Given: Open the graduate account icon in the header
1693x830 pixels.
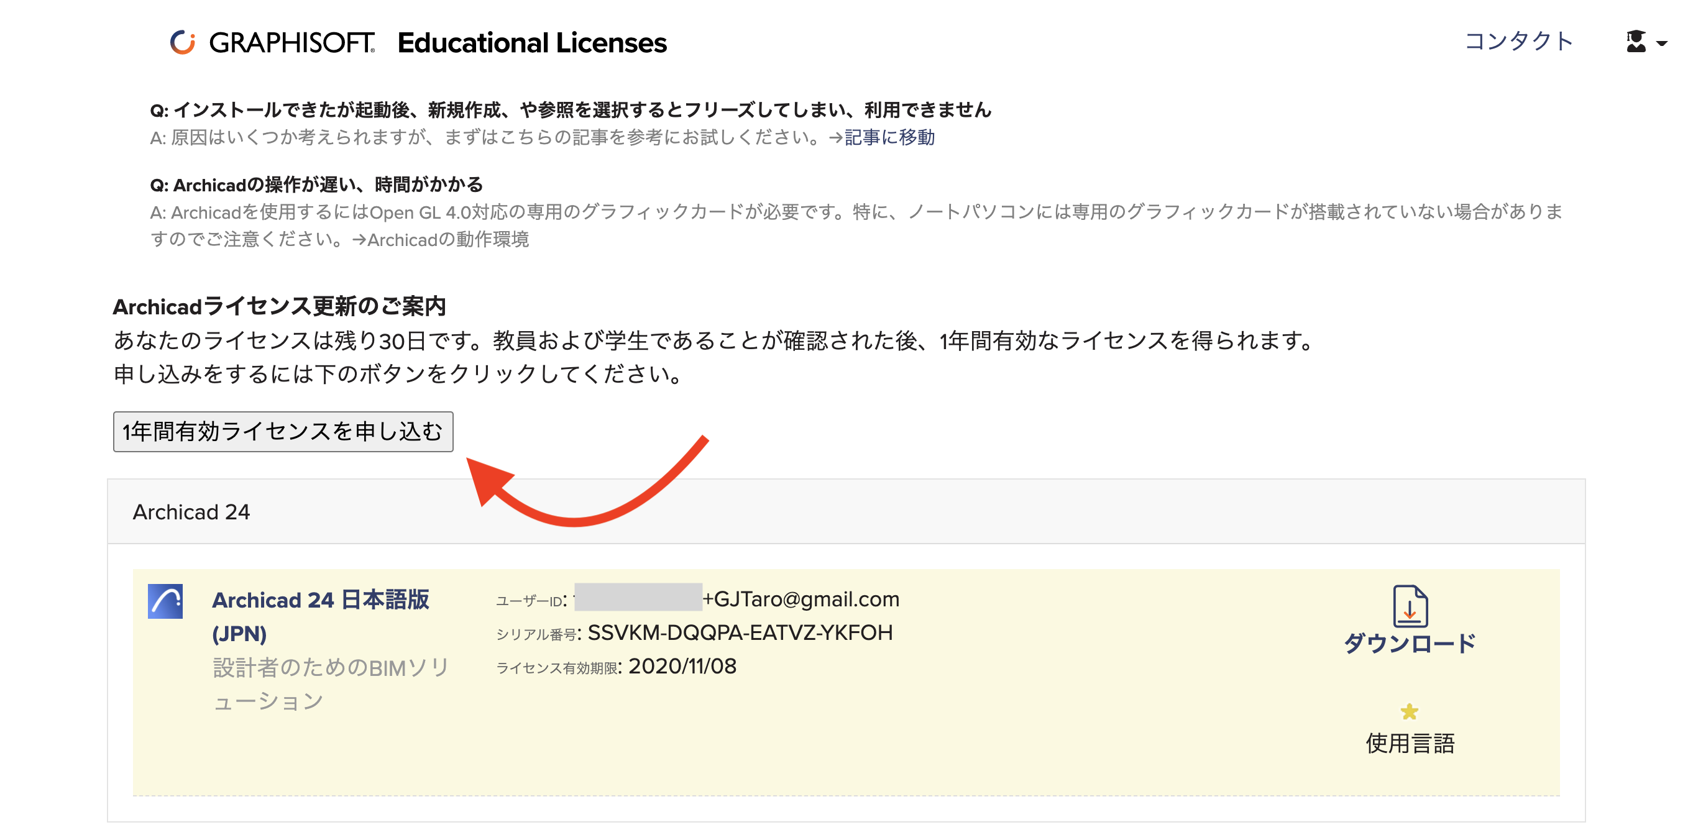Looking at the screenshot, I should click(x=1638, y=42).
